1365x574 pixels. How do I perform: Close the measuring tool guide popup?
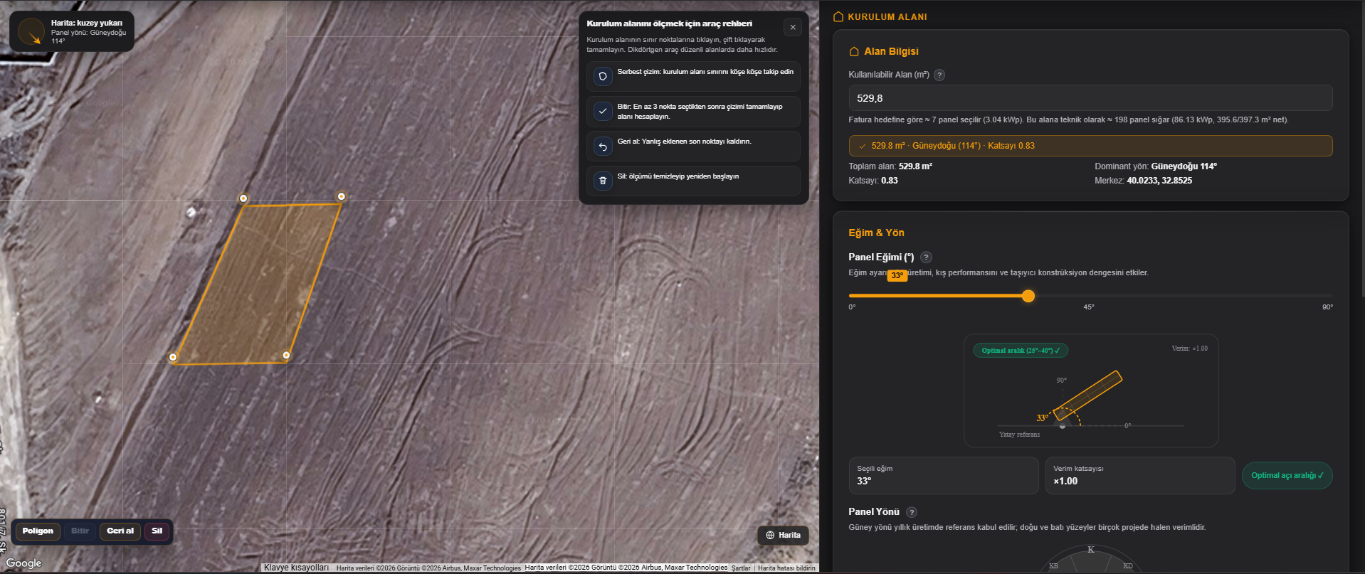click(793, 28)
